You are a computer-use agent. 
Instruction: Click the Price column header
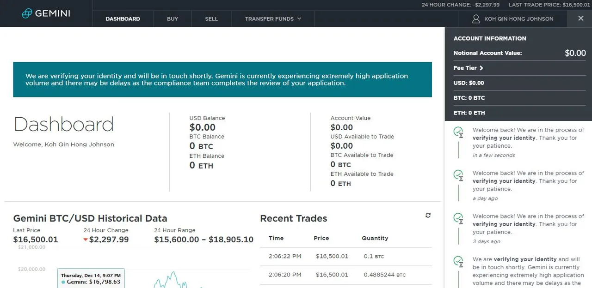321,238
